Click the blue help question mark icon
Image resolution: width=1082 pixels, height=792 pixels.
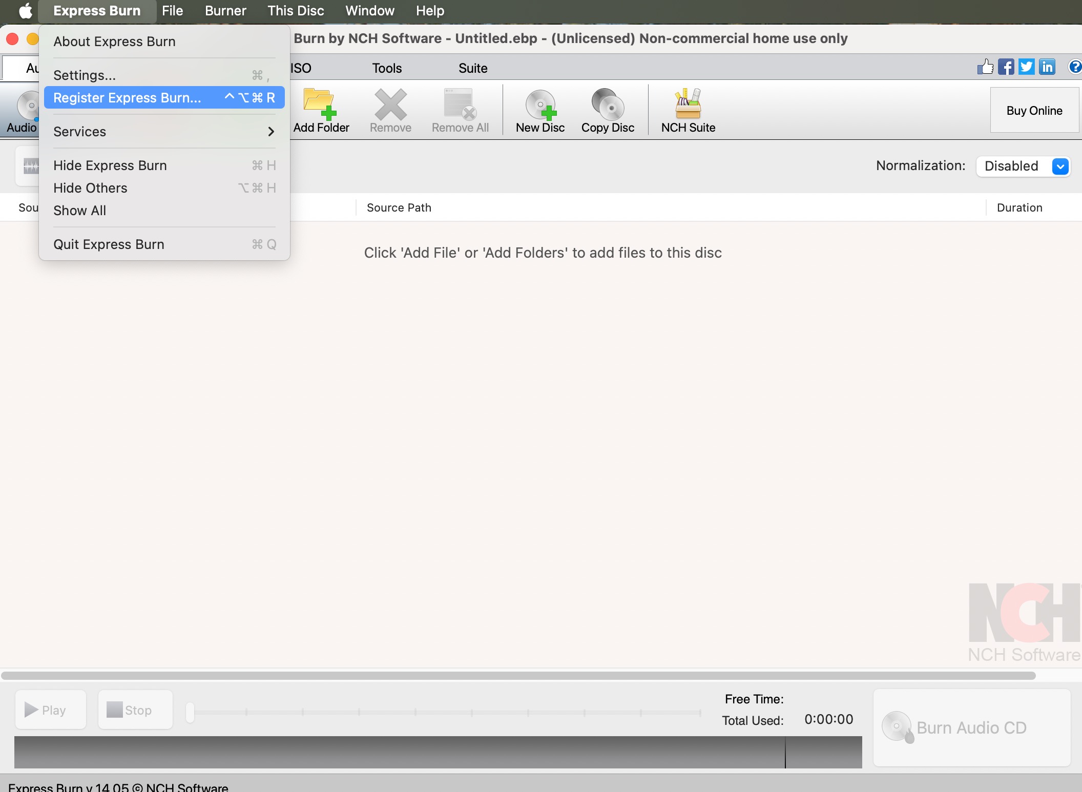click(x=1074, y=67)
